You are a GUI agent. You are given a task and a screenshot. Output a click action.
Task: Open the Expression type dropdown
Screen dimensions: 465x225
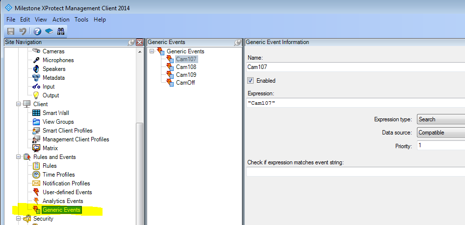pos(440,119)
